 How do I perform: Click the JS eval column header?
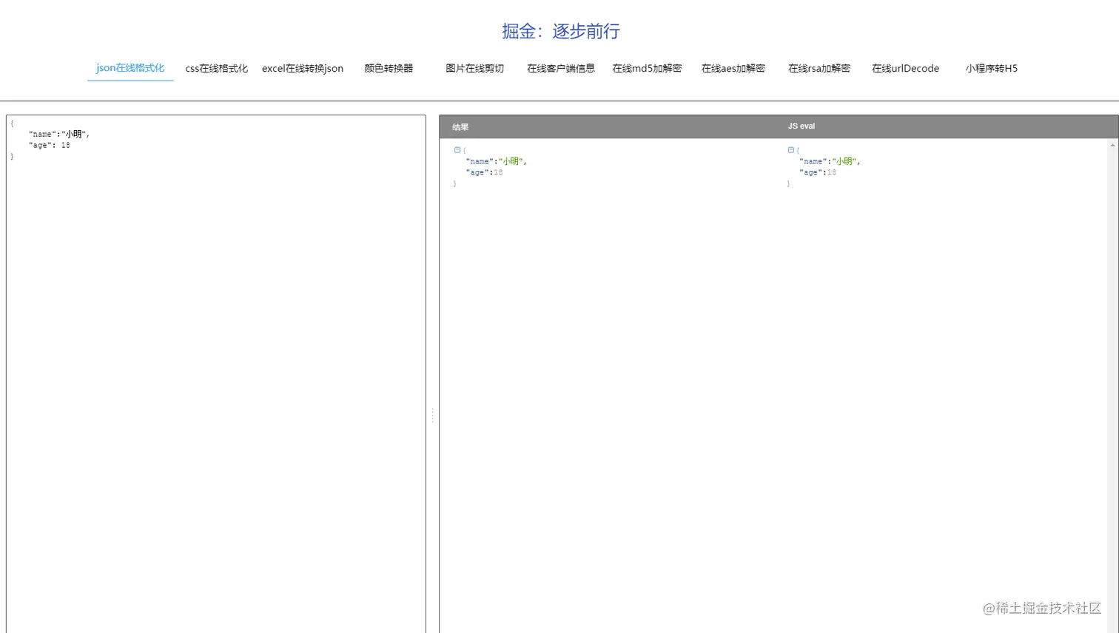802,126
